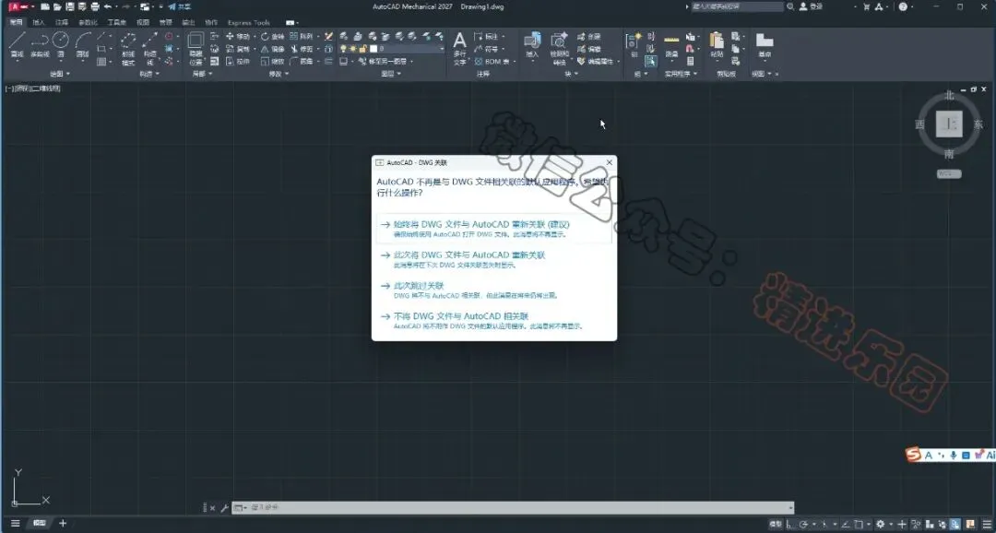Expand the Modify (修改) panel

click(279, 75)
